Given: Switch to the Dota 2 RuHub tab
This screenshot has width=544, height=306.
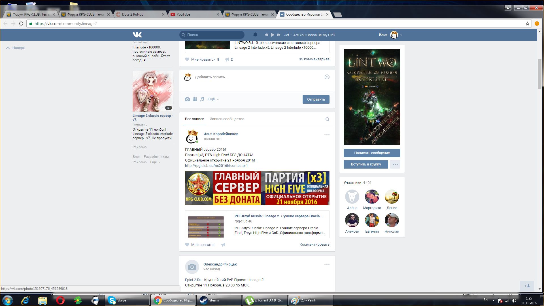Looking at the screenshot, I should [x=140, y=14].
